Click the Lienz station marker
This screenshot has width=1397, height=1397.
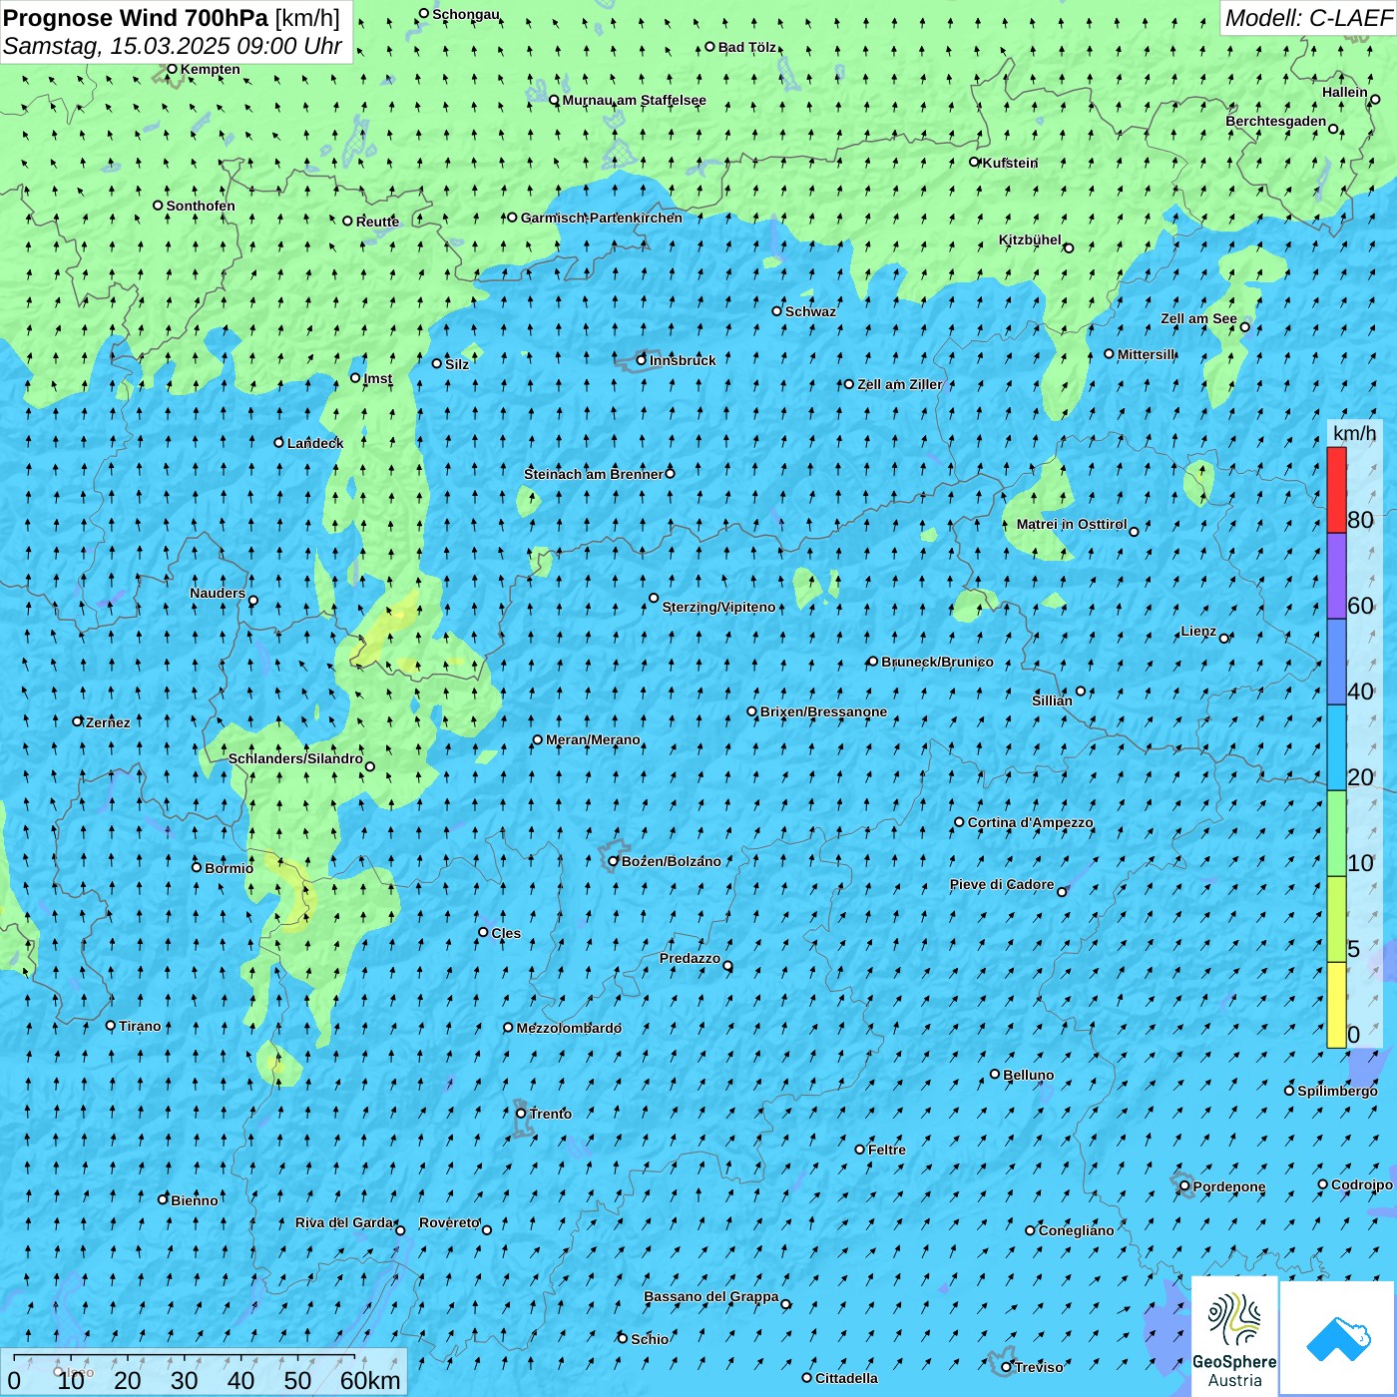(x=1224, y=639)
